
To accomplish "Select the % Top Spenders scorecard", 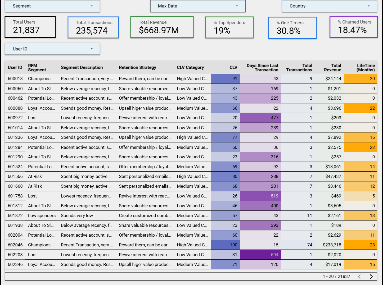I will pos(229,27).
